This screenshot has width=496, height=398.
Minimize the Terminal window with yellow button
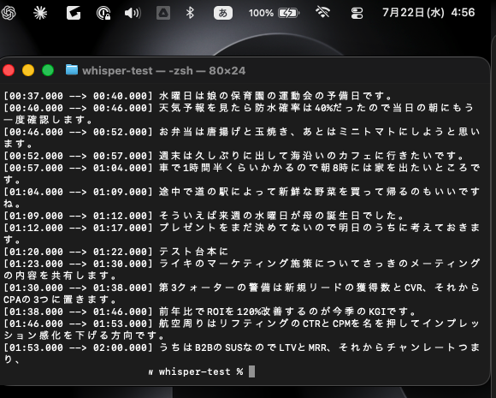(28, 70)
